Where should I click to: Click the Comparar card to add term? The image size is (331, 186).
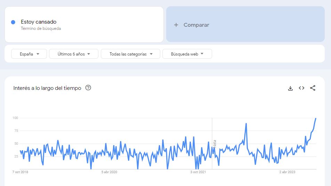(245, 24)
